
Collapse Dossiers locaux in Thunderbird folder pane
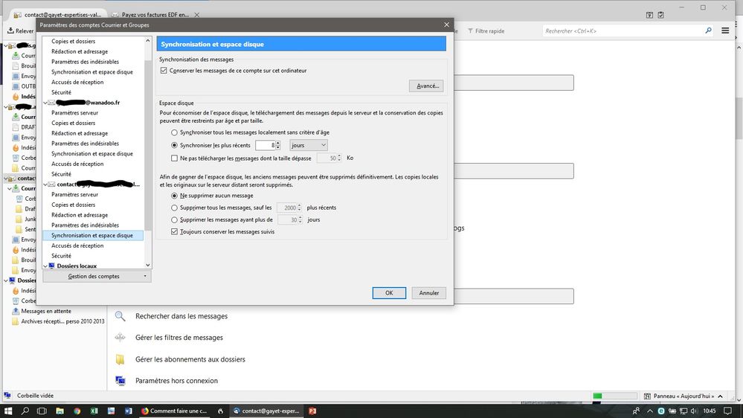[x=6, y=280]
